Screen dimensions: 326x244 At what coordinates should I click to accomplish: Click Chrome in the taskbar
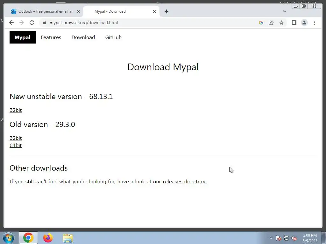[x=28, y=238]
